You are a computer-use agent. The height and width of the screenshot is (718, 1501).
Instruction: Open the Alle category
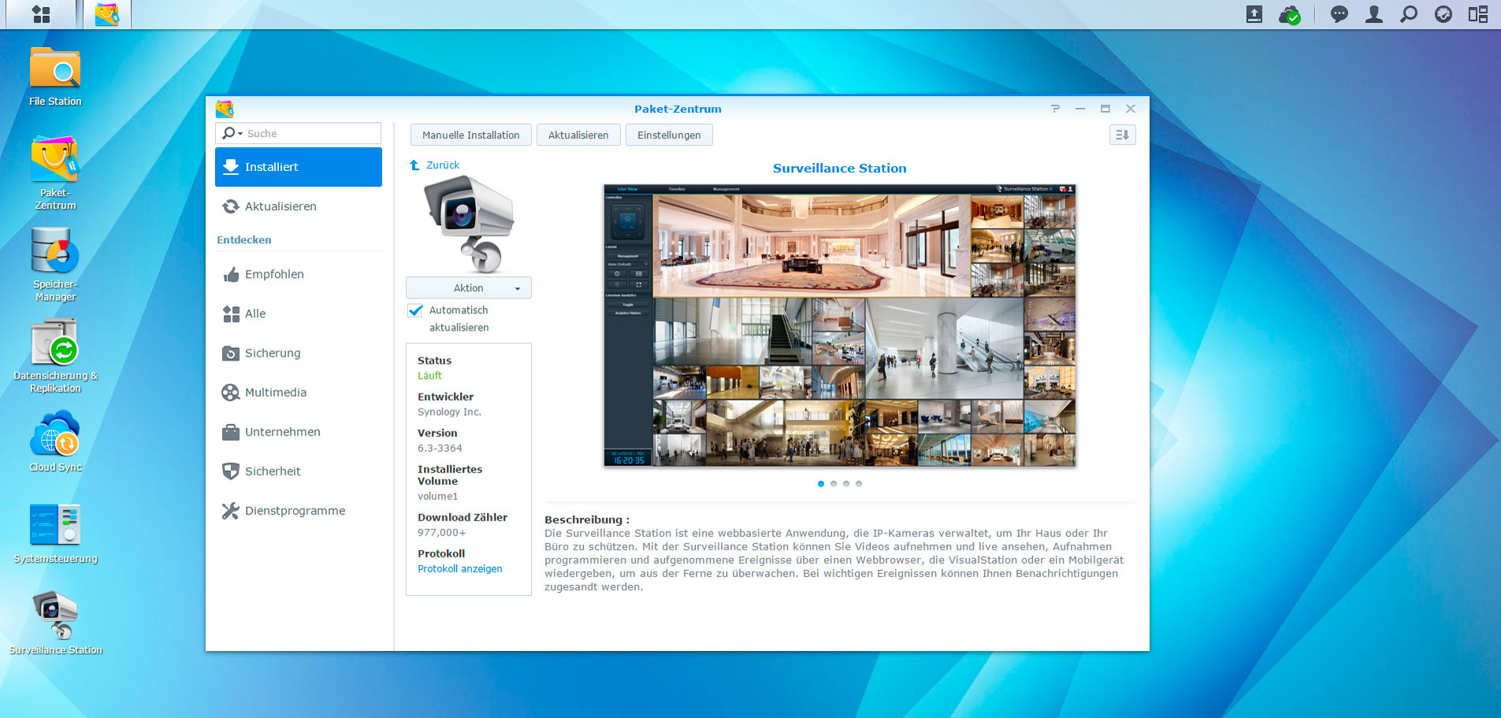pos(299,313)
